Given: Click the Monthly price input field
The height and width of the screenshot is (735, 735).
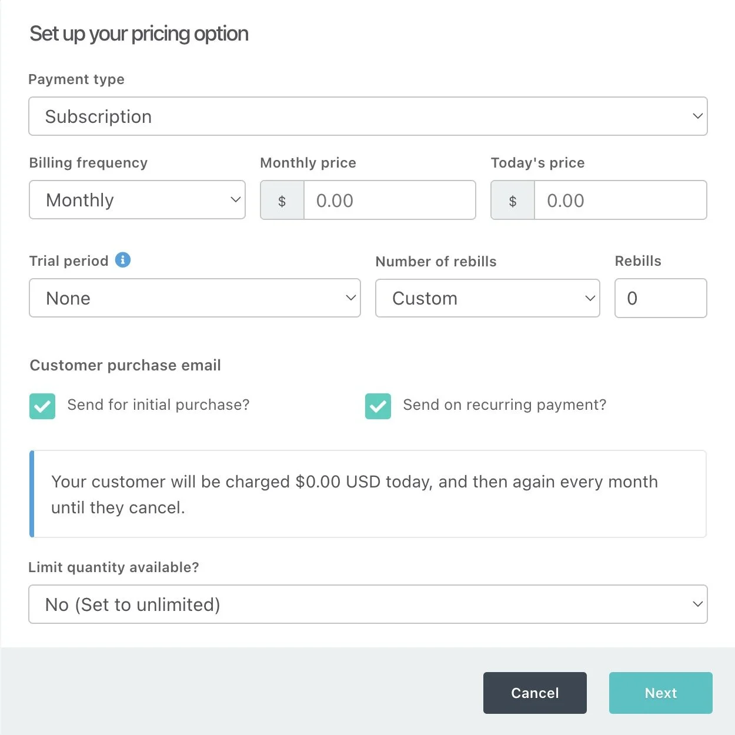Looking at the screenshot, I should [389, 201].
